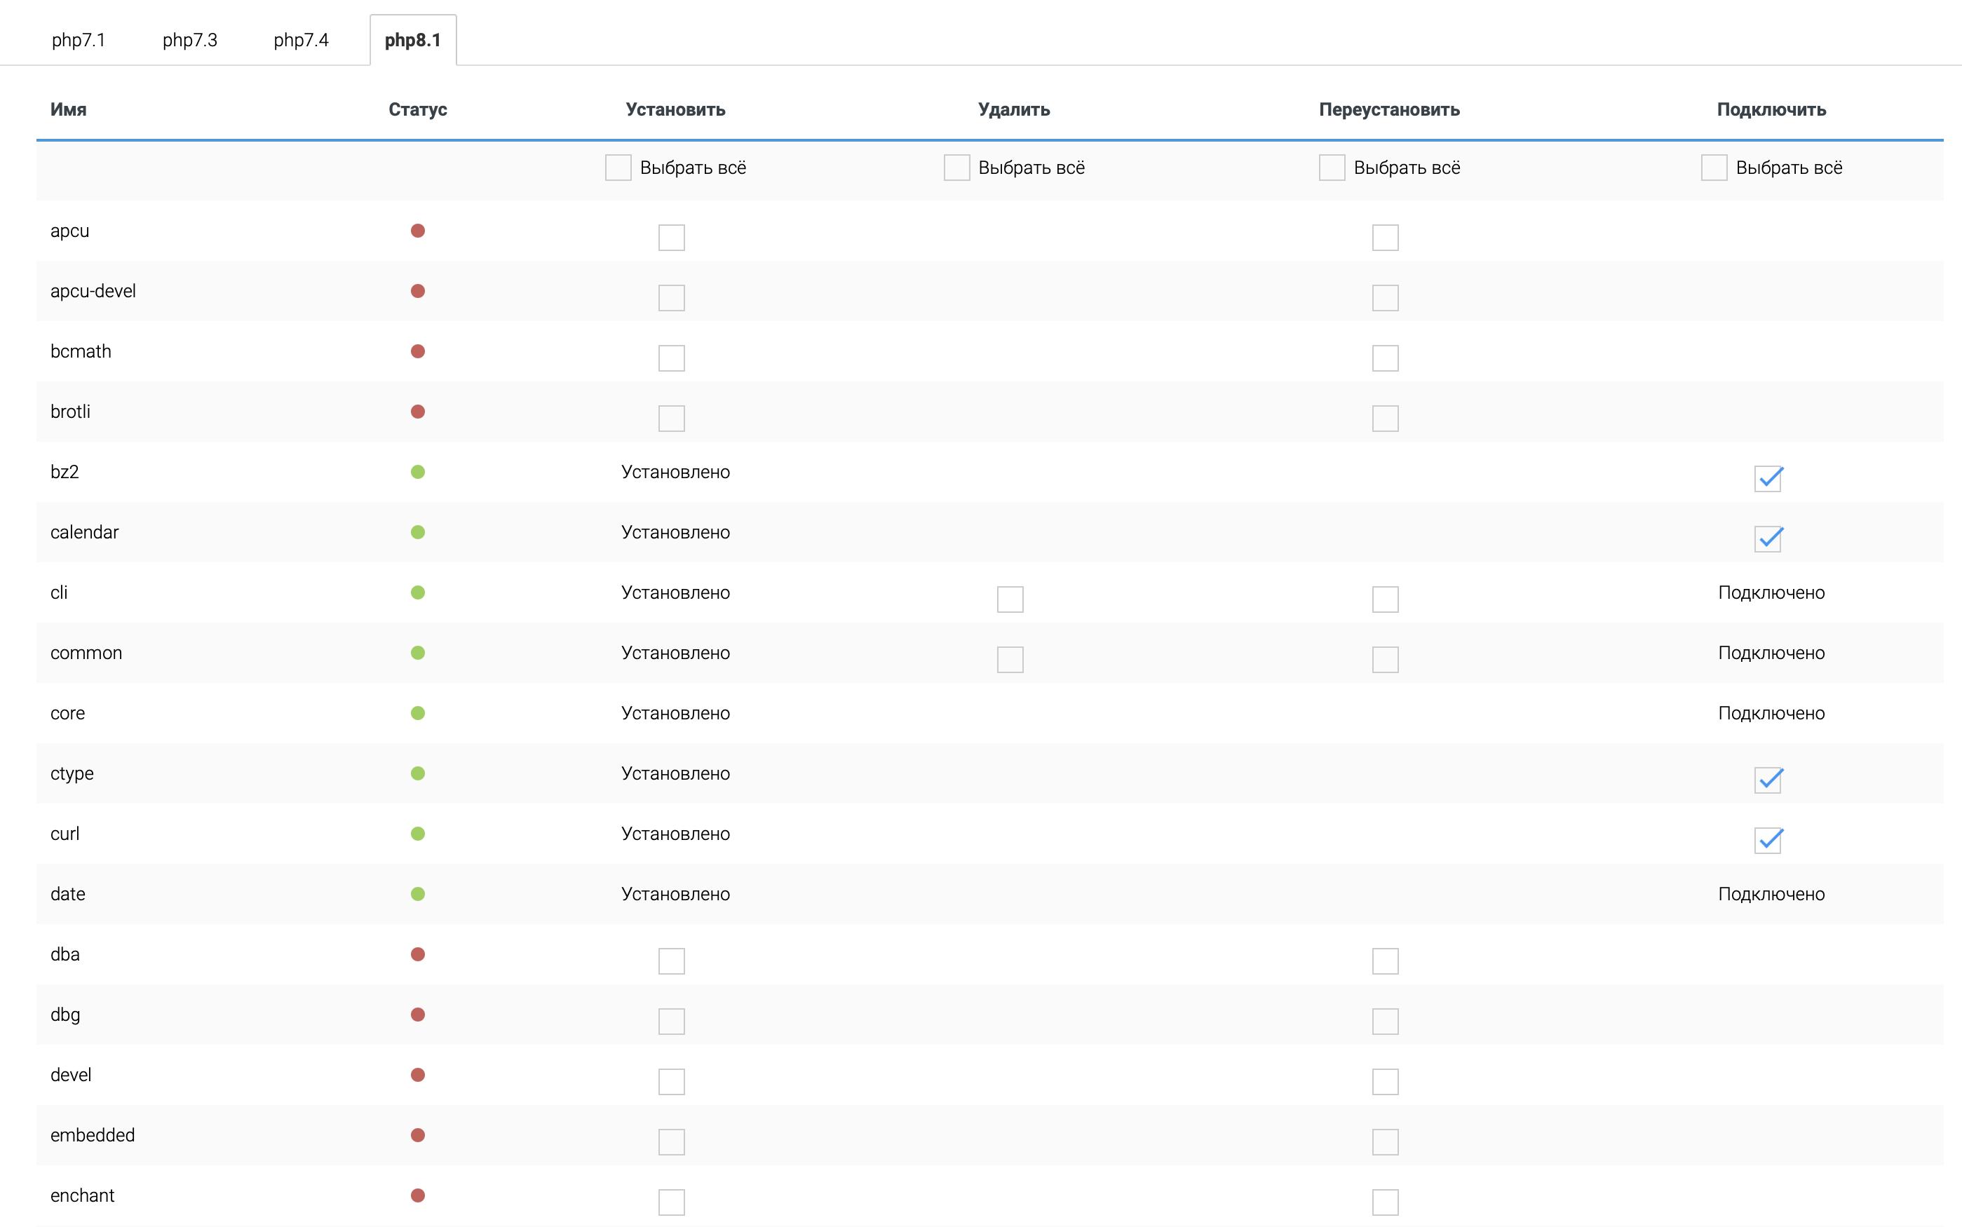Click the red status dot for brotli
1962x1227 pixels.
point(418,412)
